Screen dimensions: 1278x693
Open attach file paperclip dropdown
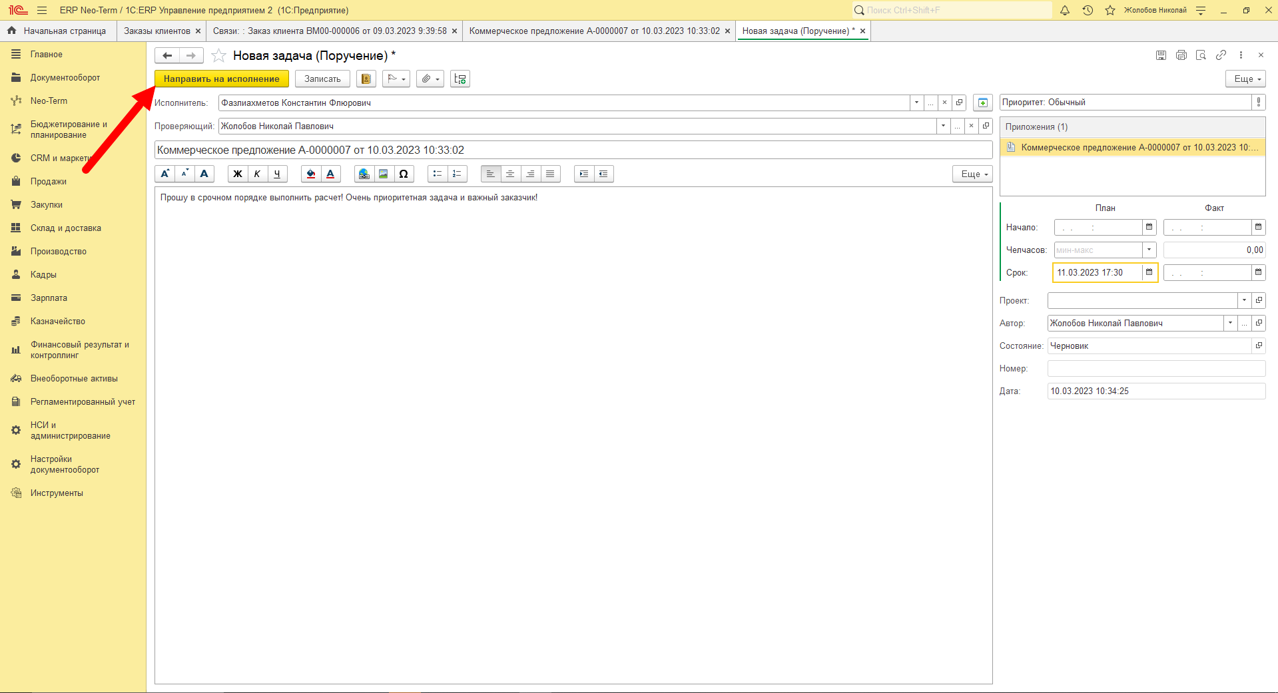pos(430,79)
